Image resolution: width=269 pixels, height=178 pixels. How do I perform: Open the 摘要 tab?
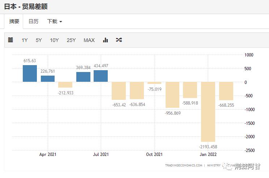[x=14, y=21]
